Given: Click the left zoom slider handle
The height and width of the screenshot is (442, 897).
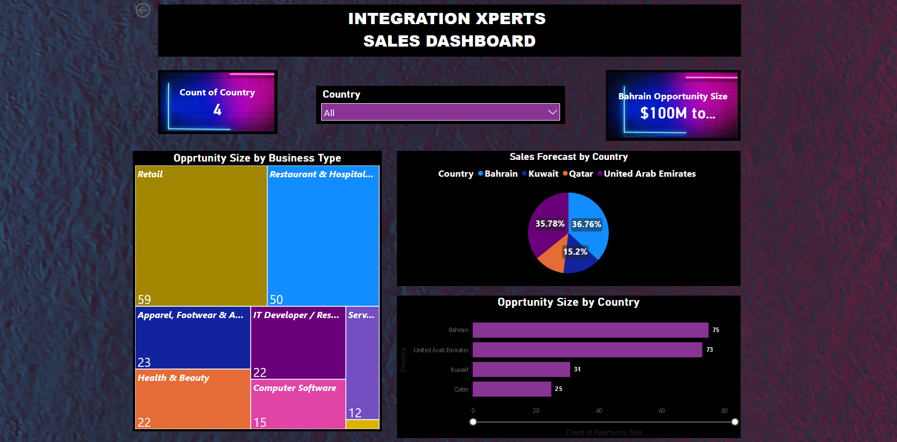Looking at the screenshot, I should tap(473, 422).
